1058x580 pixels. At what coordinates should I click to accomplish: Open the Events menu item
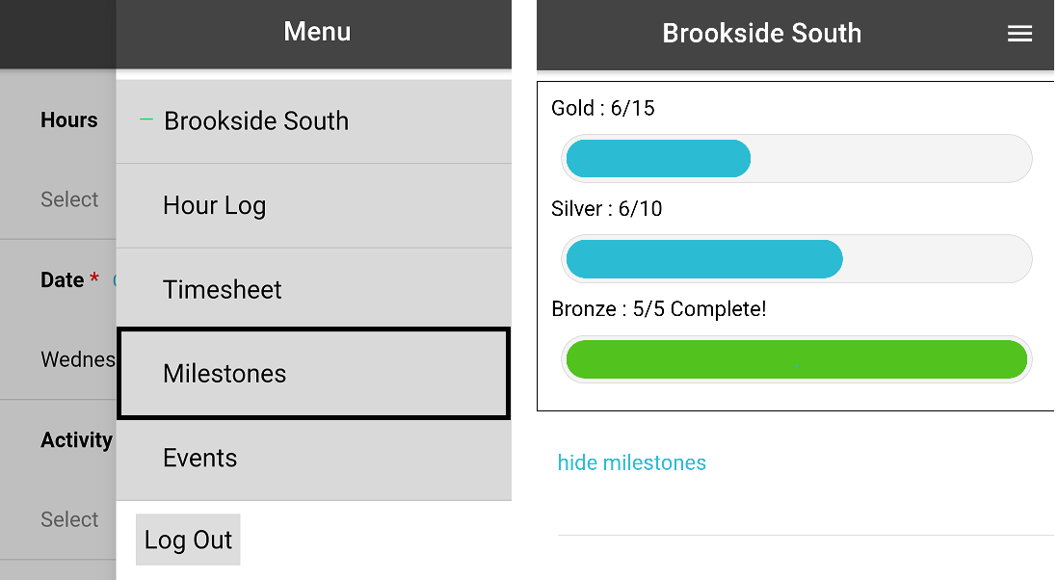click(199, 459)
